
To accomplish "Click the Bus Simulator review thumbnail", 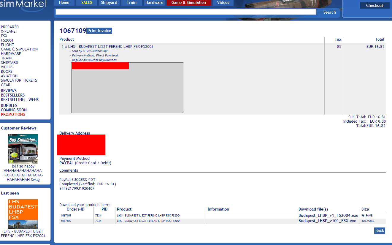I will point(23,149).
